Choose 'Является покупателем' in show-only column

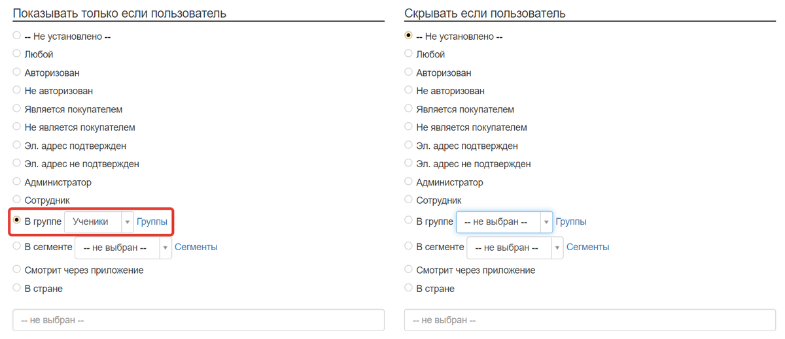tap(17, 108)
